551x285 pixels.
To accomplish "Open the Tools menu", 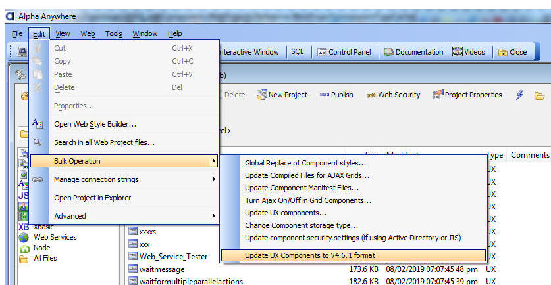I will [113, 33].
